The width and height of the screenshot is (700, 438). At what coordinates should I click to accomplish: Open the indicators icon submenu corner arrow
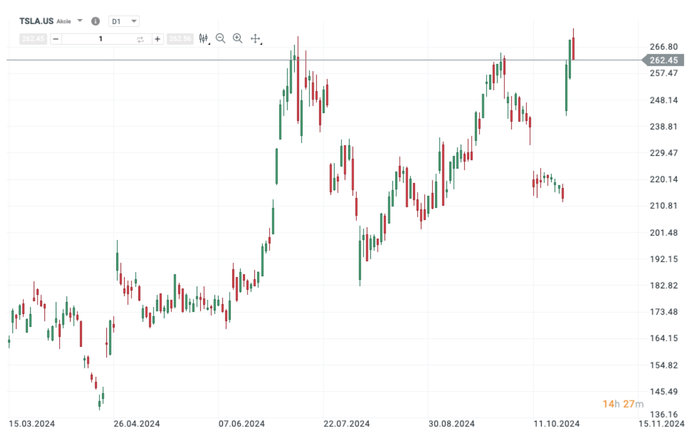209,44
